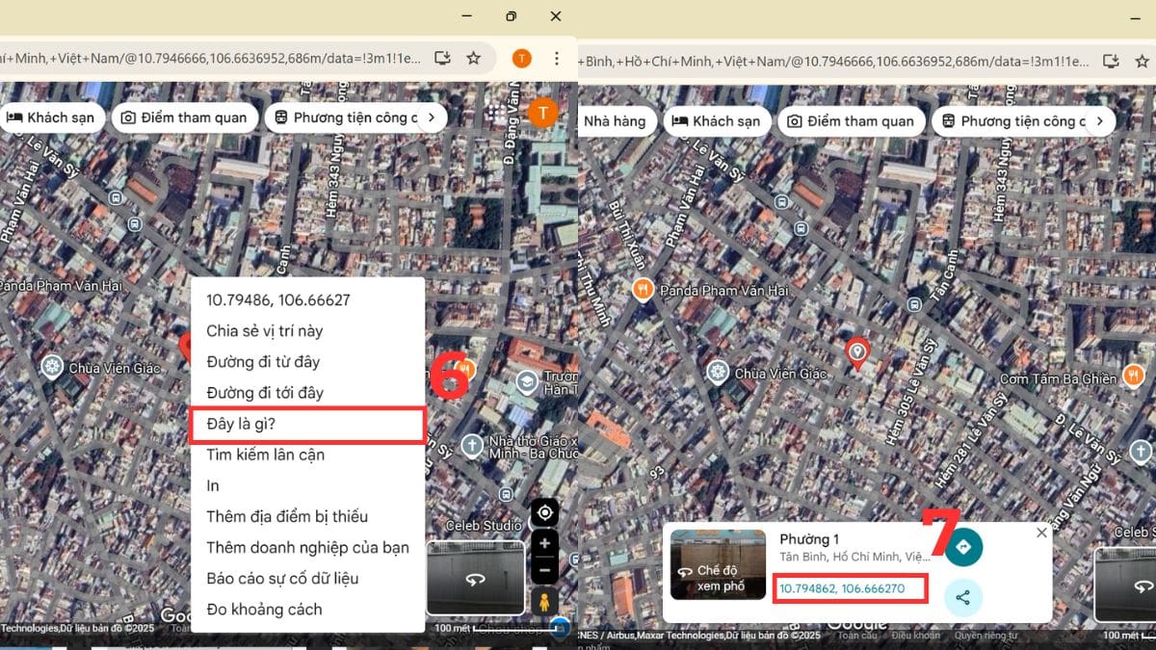The image size is (1156, 650).
Task: Click directions icon in Phường 1 card
Action: 963,547
